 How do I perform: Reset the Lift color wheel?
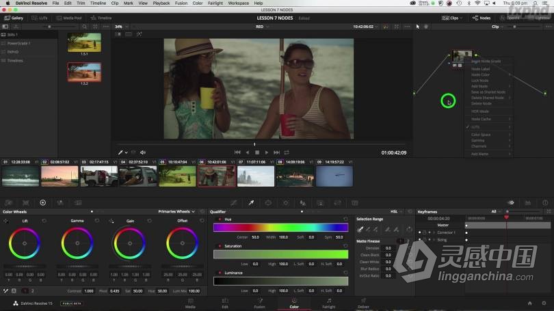coord(44,221)
